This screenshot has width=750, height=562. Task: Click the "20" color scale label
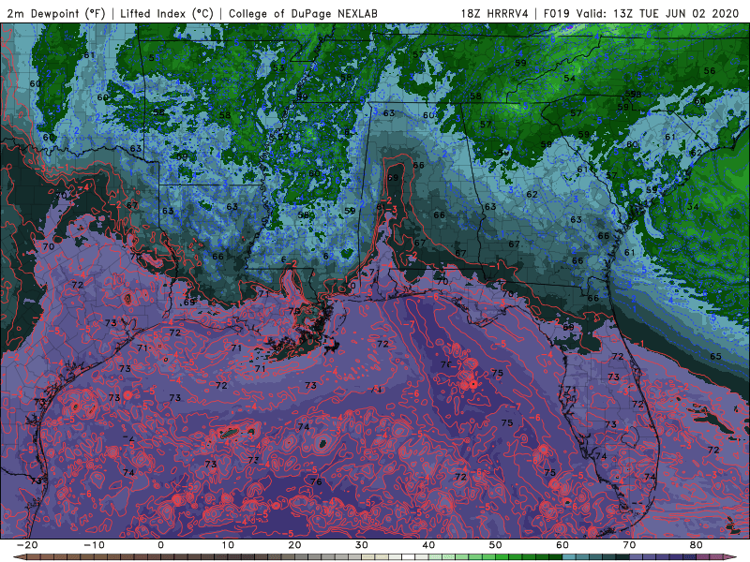[294, 545]
